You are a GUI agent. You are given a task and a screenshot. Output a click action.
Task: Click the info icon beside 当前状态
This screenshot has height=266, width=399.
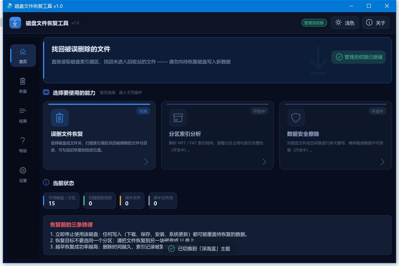coord(46,183)
